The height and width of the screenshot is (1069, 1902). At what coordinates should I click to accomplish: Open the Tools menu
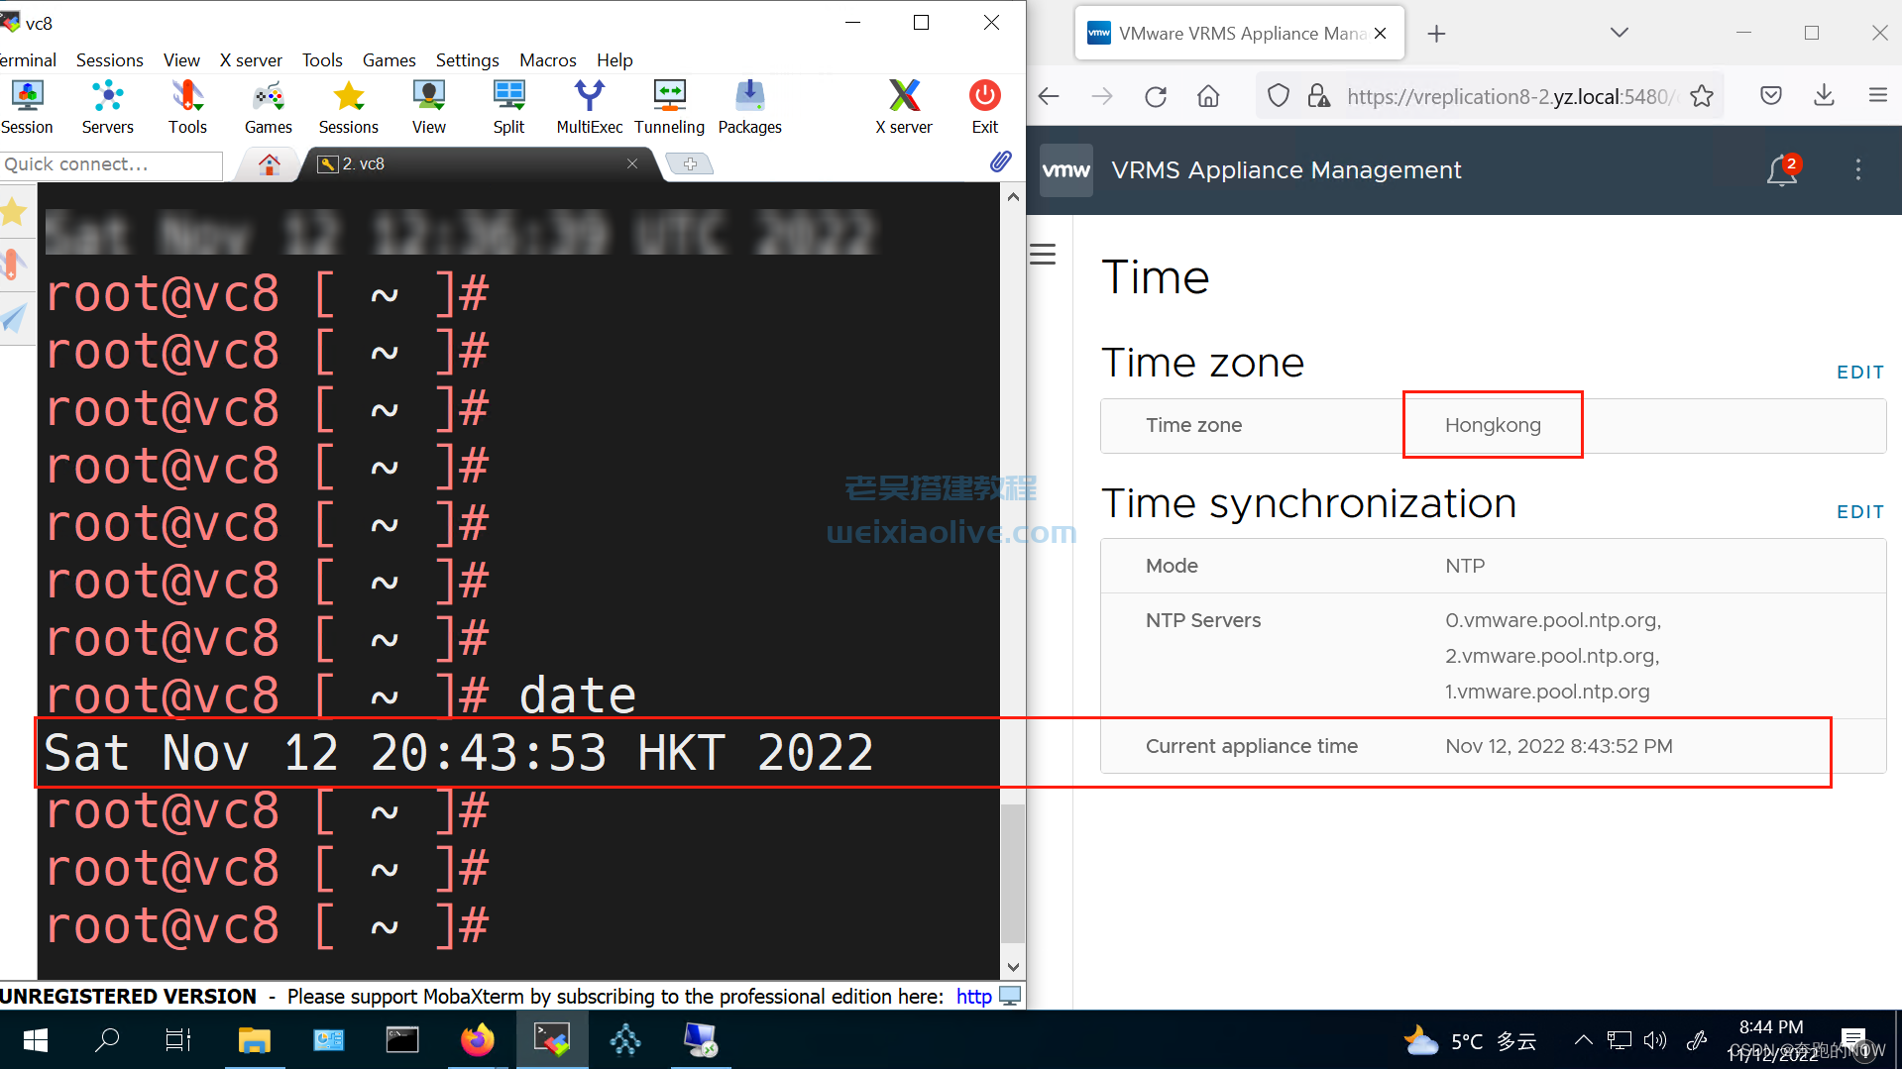322,60
